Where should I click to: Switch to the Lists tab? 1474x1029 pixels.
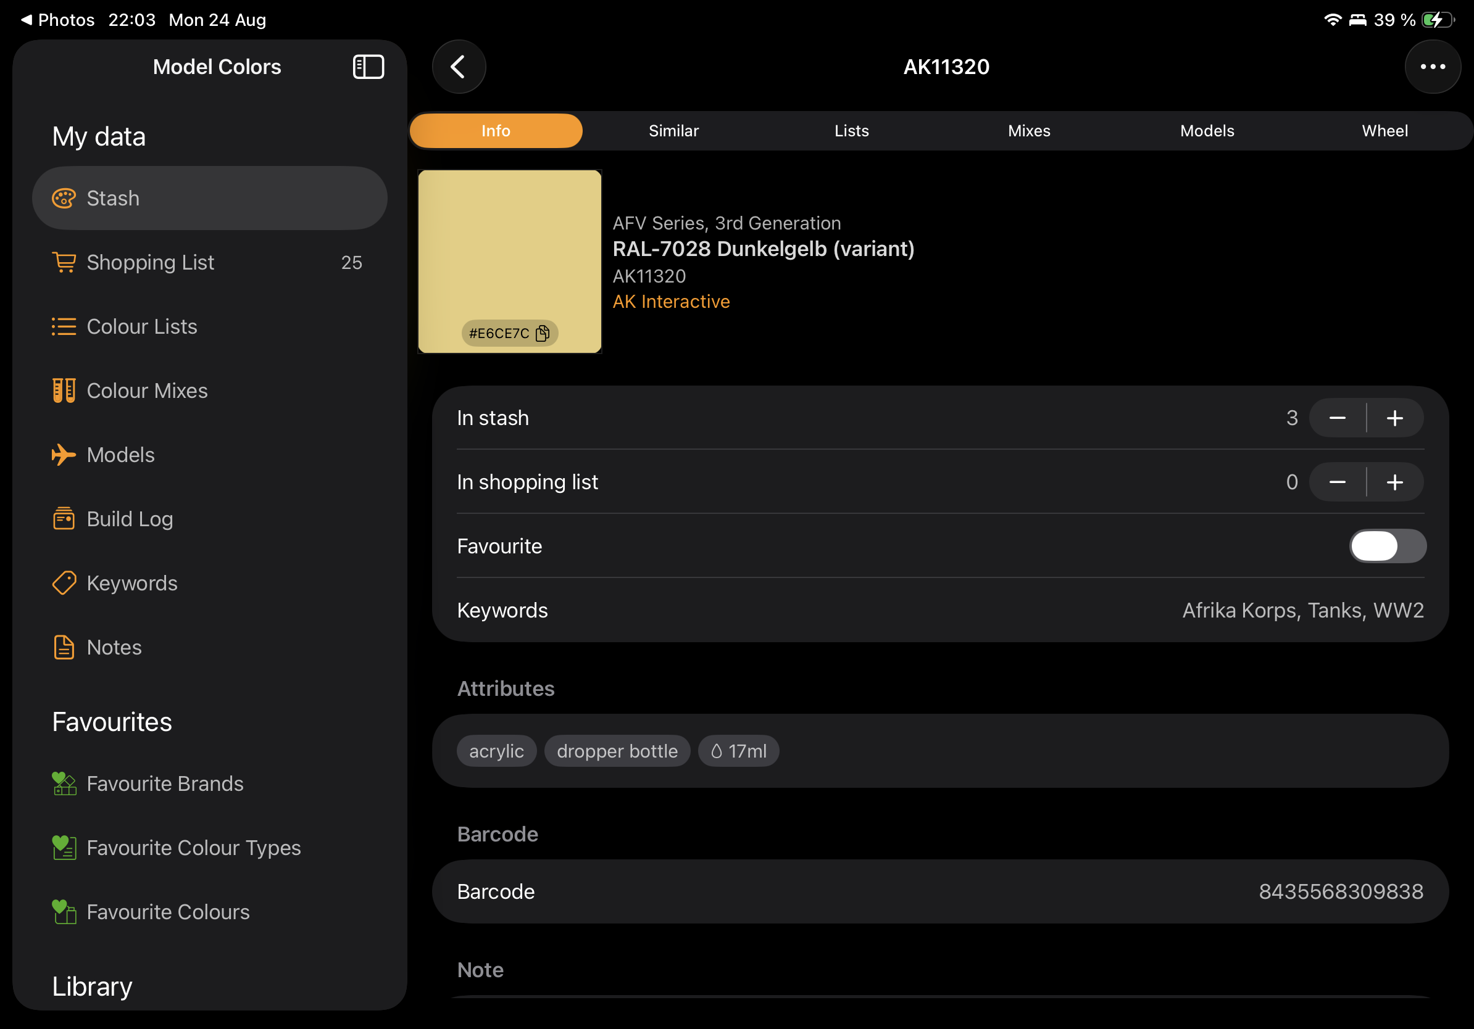point(851,131)
